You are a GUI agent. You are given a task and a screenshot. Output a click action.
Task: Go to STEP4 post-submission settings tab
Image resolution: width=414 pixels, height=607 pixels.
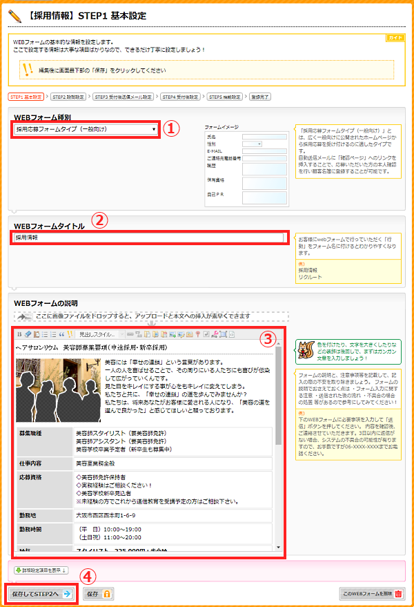(180, 97)
